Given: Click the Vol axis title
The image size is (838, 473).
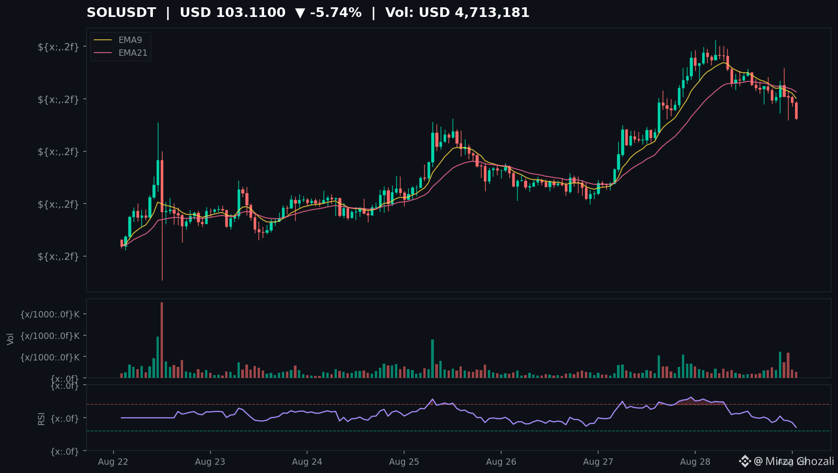Looking at the screenshot, I should point(11,339).
